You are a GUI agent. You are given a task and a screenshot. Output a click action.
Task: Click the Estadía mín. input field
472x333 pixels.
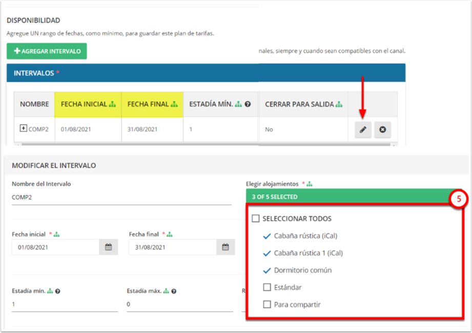64,304
